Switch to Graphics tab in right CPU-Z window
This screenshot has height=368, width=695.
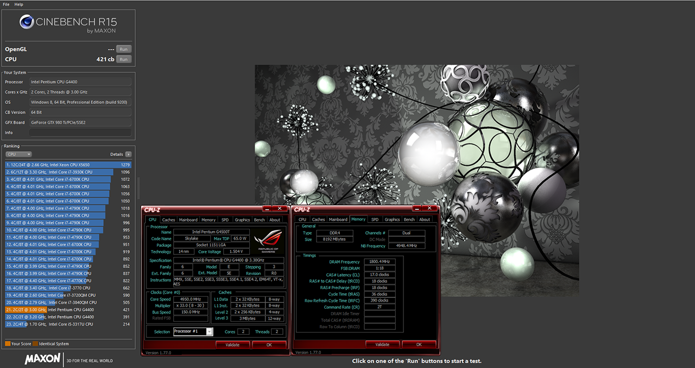[x=392, y=220]
